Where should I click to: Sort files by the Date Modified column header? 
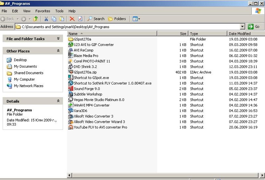(239, 34)
